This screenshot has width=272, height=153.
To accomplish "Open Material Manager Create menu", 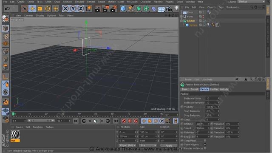I will 19,127.
